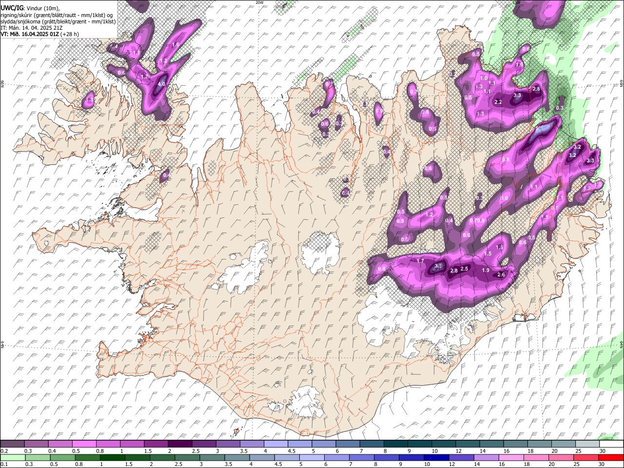Click the 'UWC/IG' title text
This screenshot has height=468, width=624.
pos(11,8)
